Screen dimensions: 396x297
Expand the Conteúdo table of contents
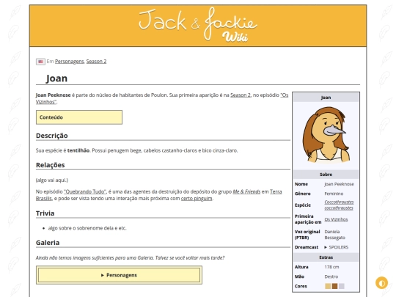[x=79, y=117]
